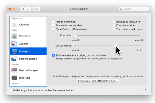Image resolution: width=155 pixels, height=103 pixels.
Task: Show all preferences with grid button
Action: pyautogui.click(x=36, y=9)
